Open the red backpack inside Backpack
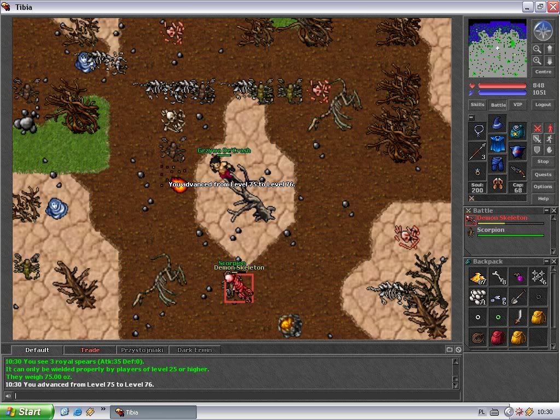 coord(498,337)
